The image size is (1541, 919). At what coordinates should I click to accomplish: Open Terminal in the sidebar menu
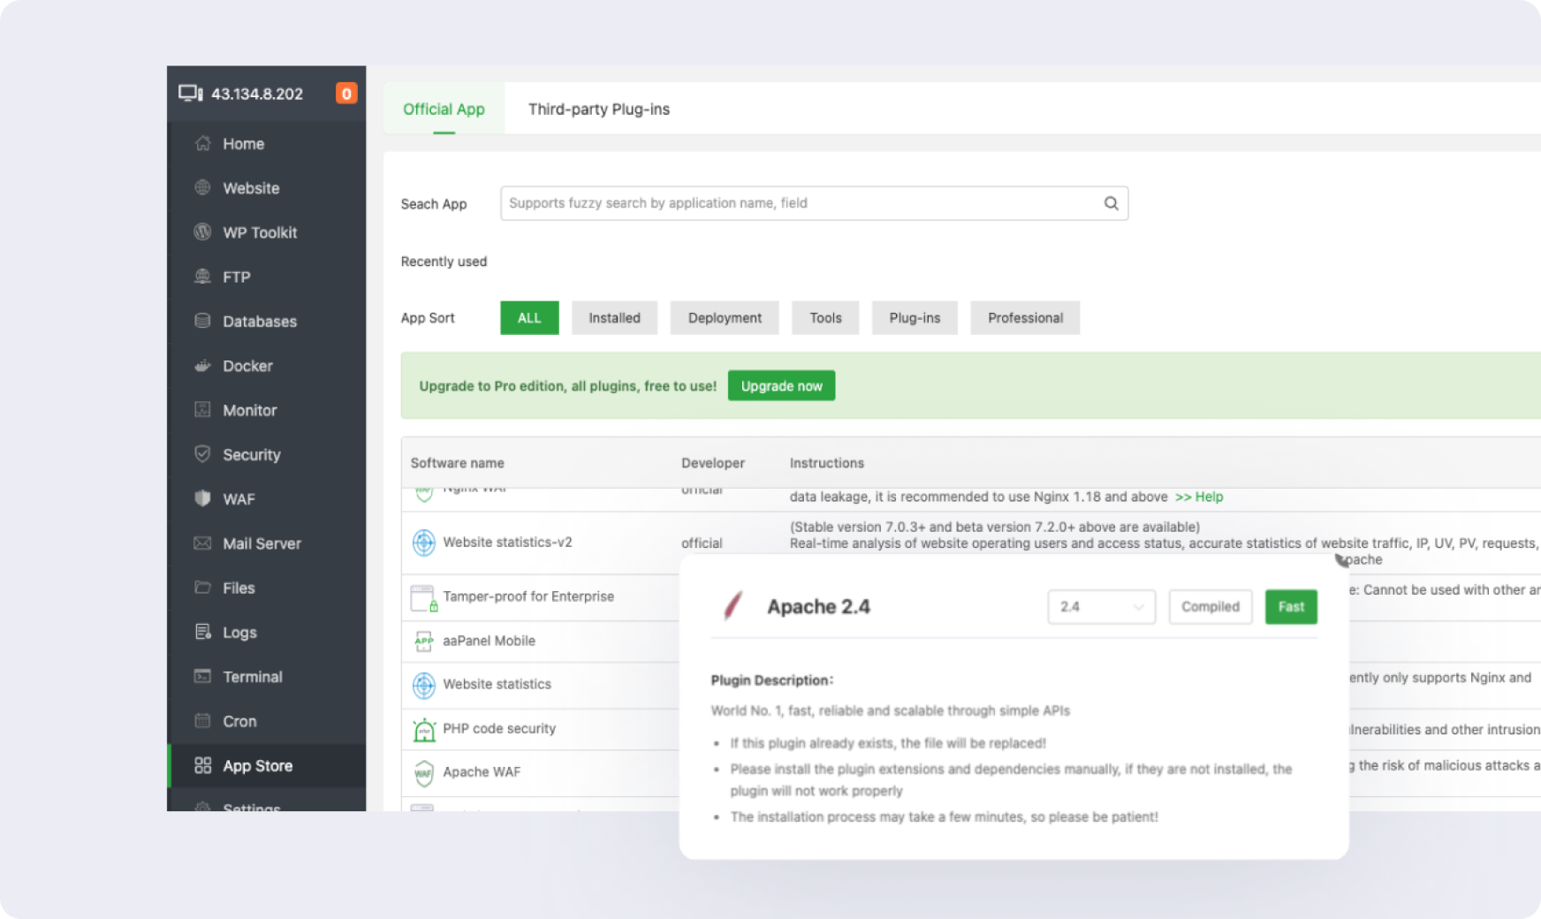[266, 676]
